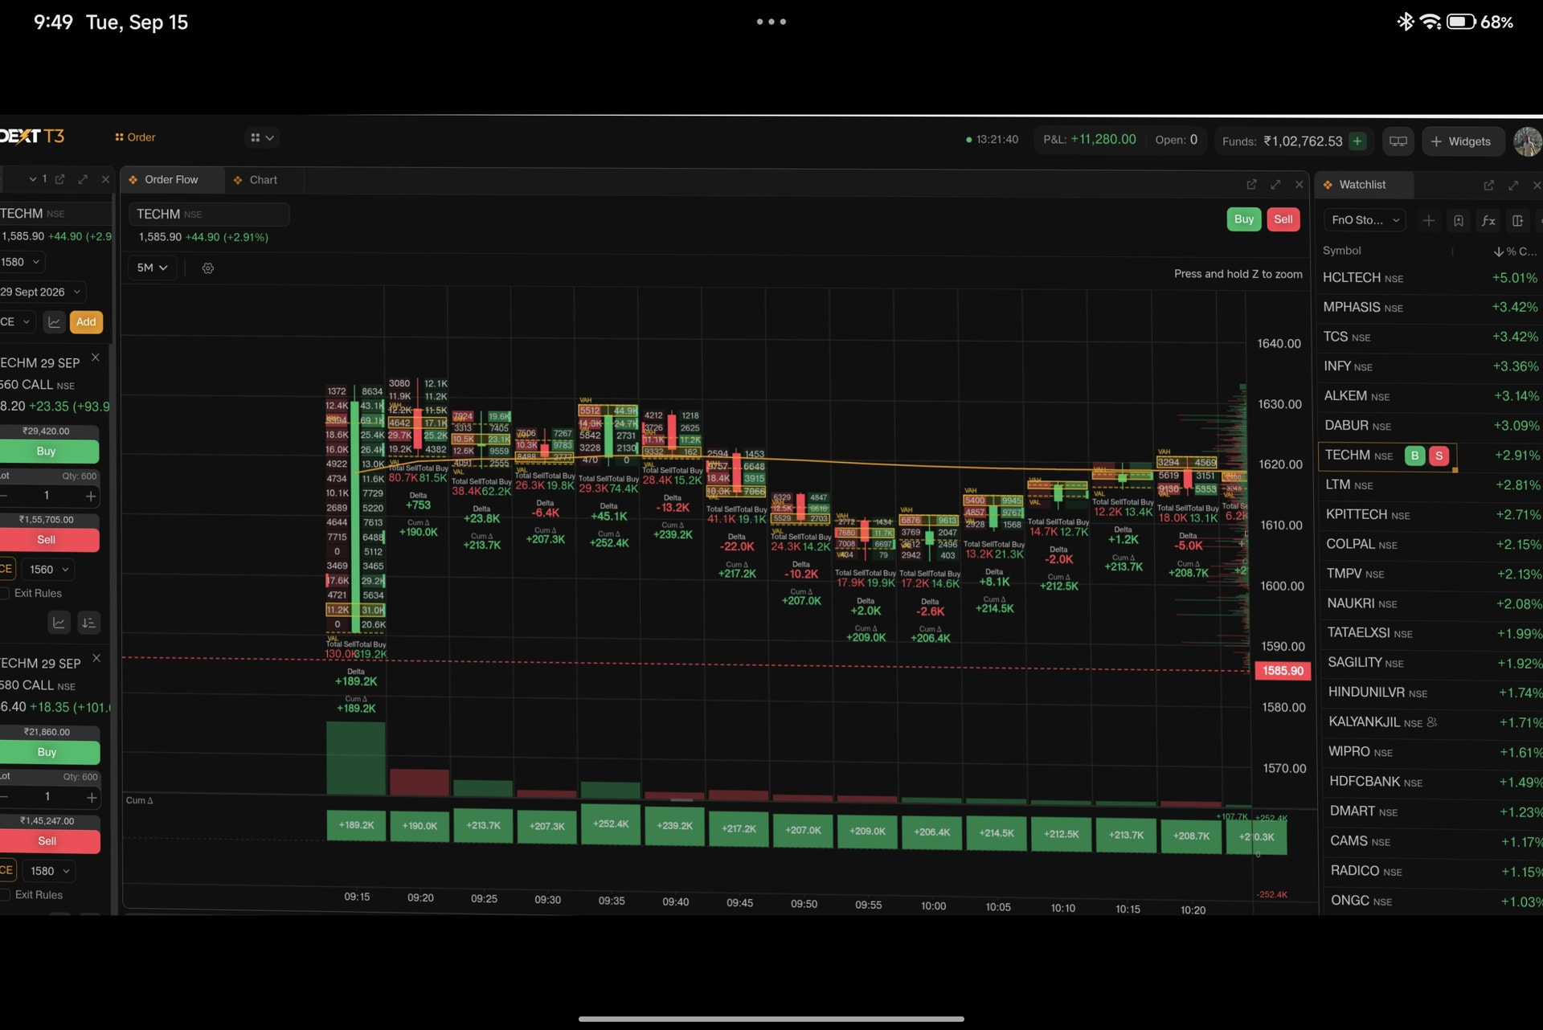
Task: Click the orange Add button
Action: click(x=86, y=322)
